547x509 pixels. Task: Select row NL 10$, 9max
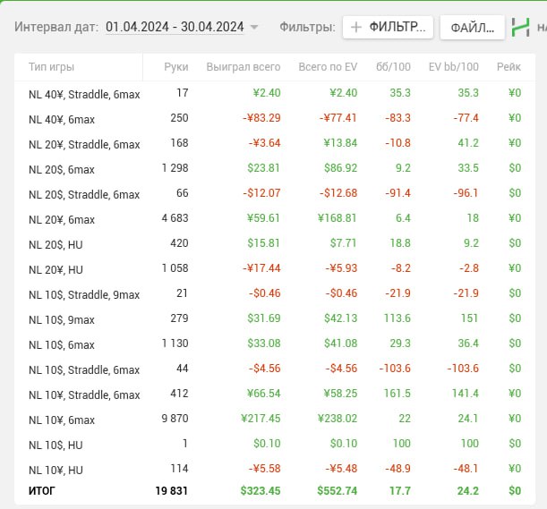(275, 319)
